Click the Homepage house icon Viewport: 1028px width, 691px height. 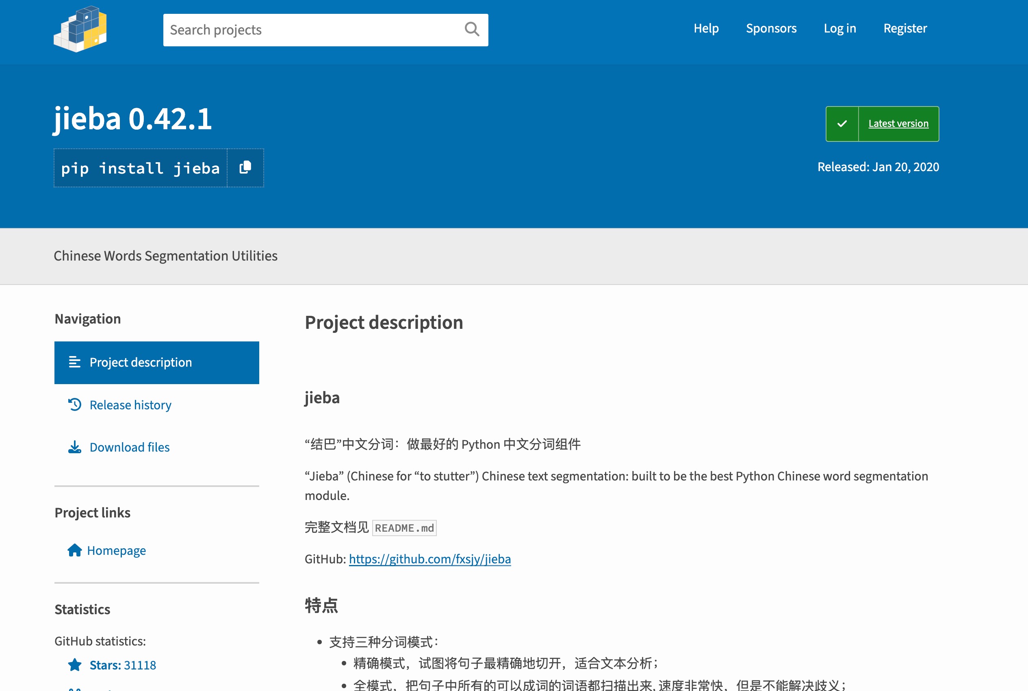click(74, 550)
